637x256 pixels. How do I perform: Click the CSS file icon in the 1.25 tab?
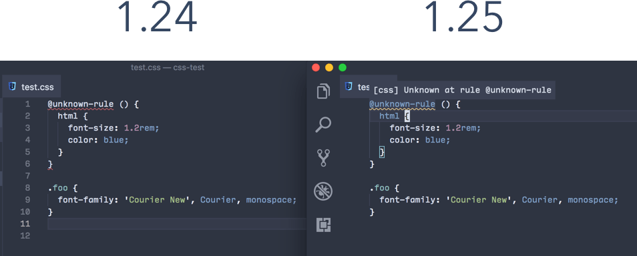[x=348, y=86]
